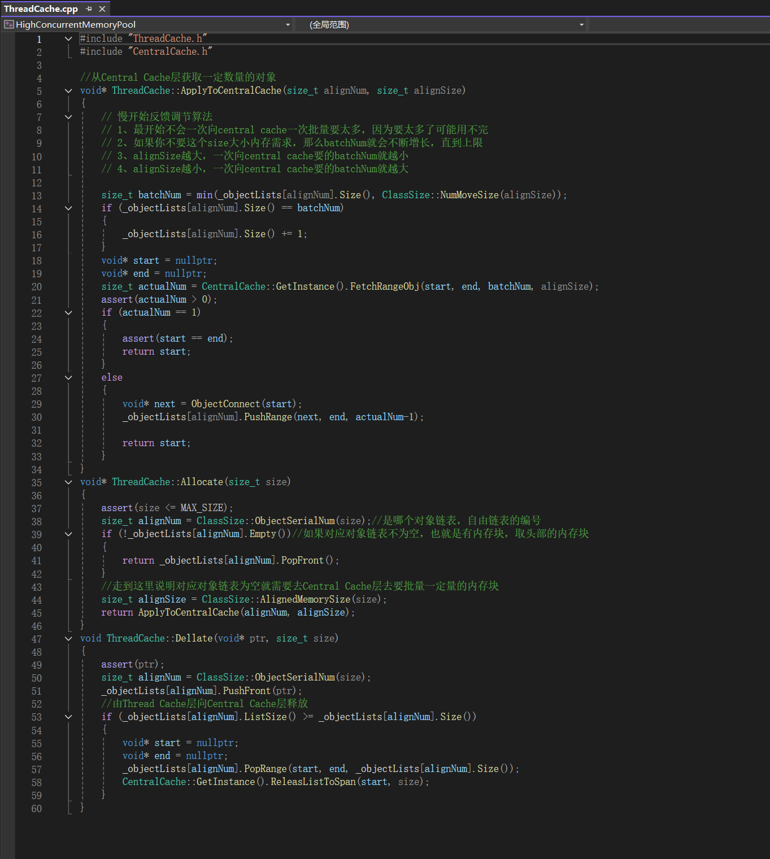
Task: Collapse the Allocate function at line 35
Action: [x=68, y=482]
